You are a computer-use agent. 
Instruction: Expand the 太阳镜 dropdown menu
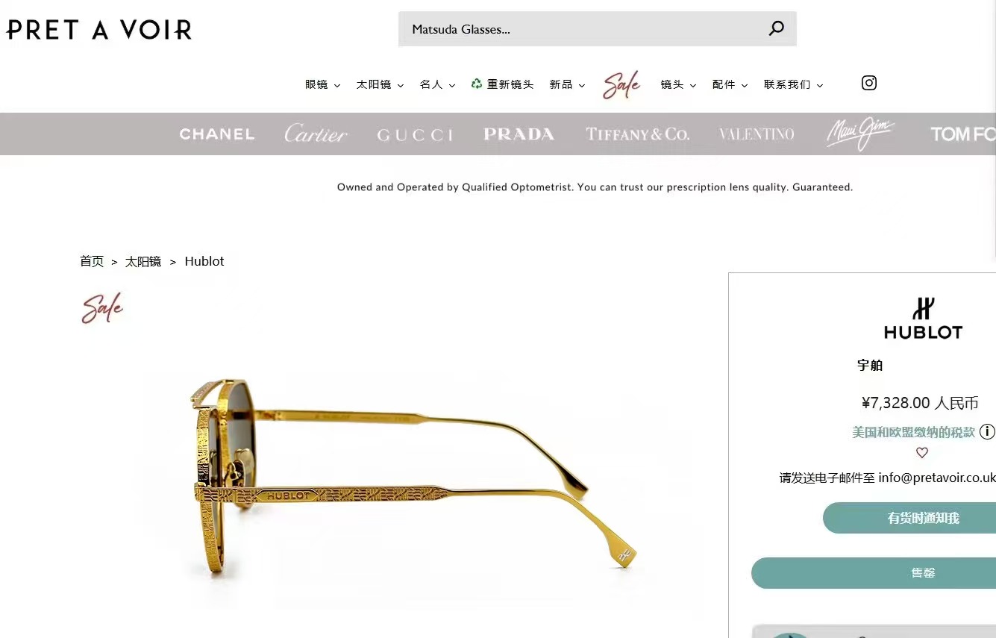pos(380,84)
